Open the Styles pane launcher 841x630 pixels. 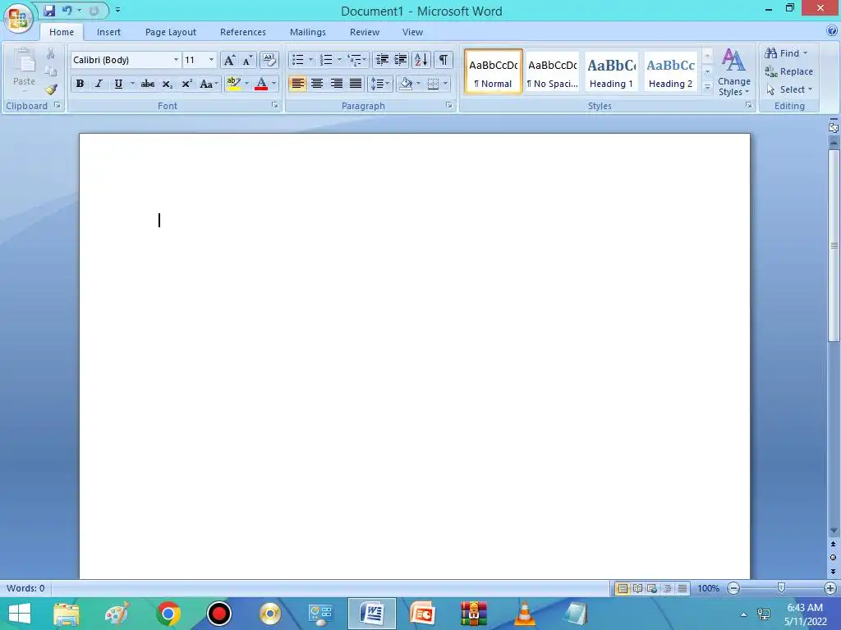749,106
